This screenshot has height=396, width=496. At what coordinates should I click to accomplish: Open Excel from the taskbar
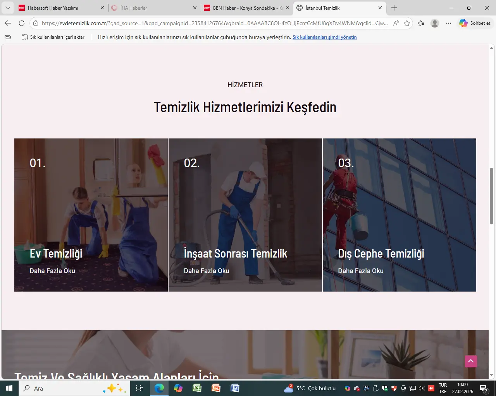(197, 388)
